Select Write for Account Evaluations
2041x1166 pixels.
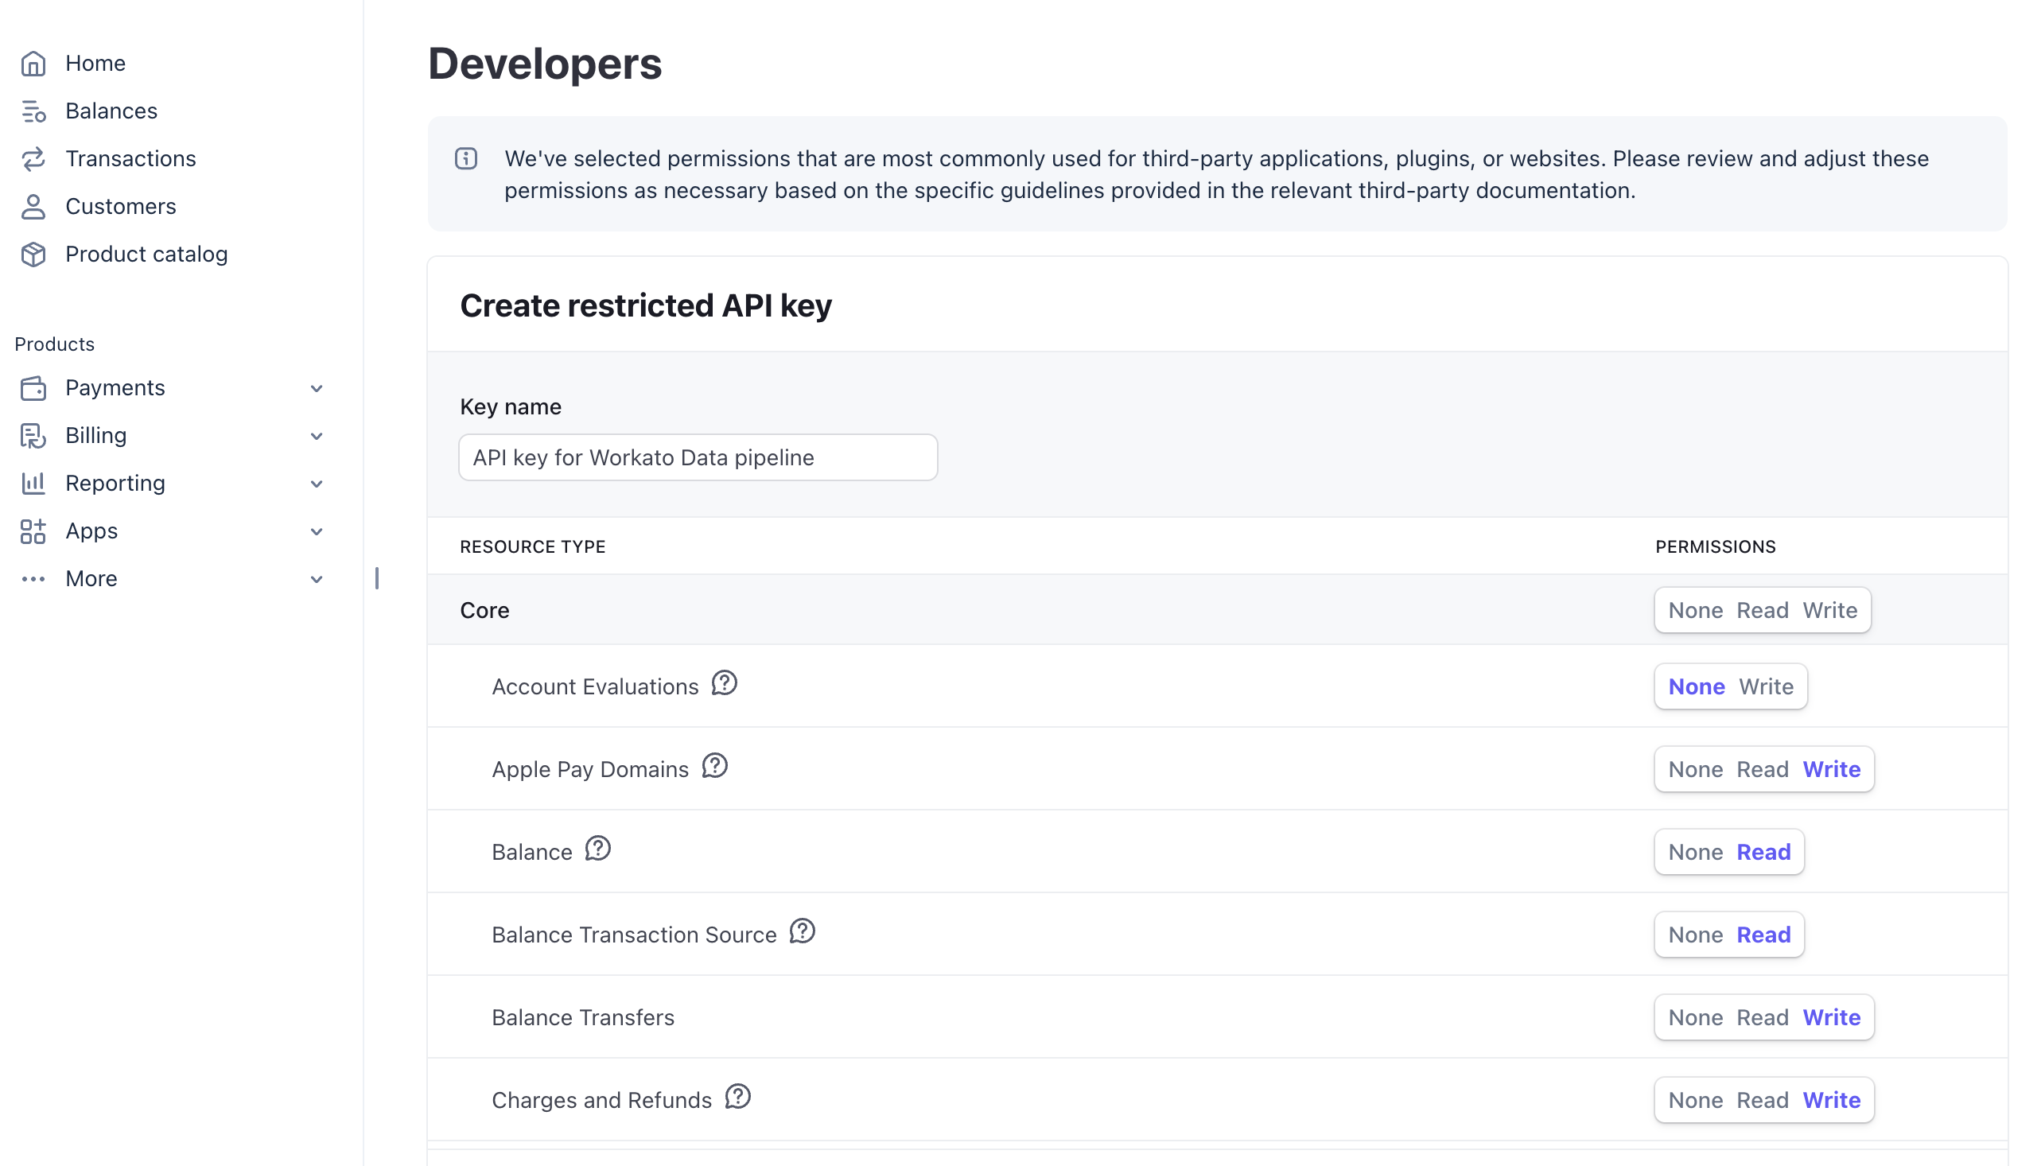1766,686
